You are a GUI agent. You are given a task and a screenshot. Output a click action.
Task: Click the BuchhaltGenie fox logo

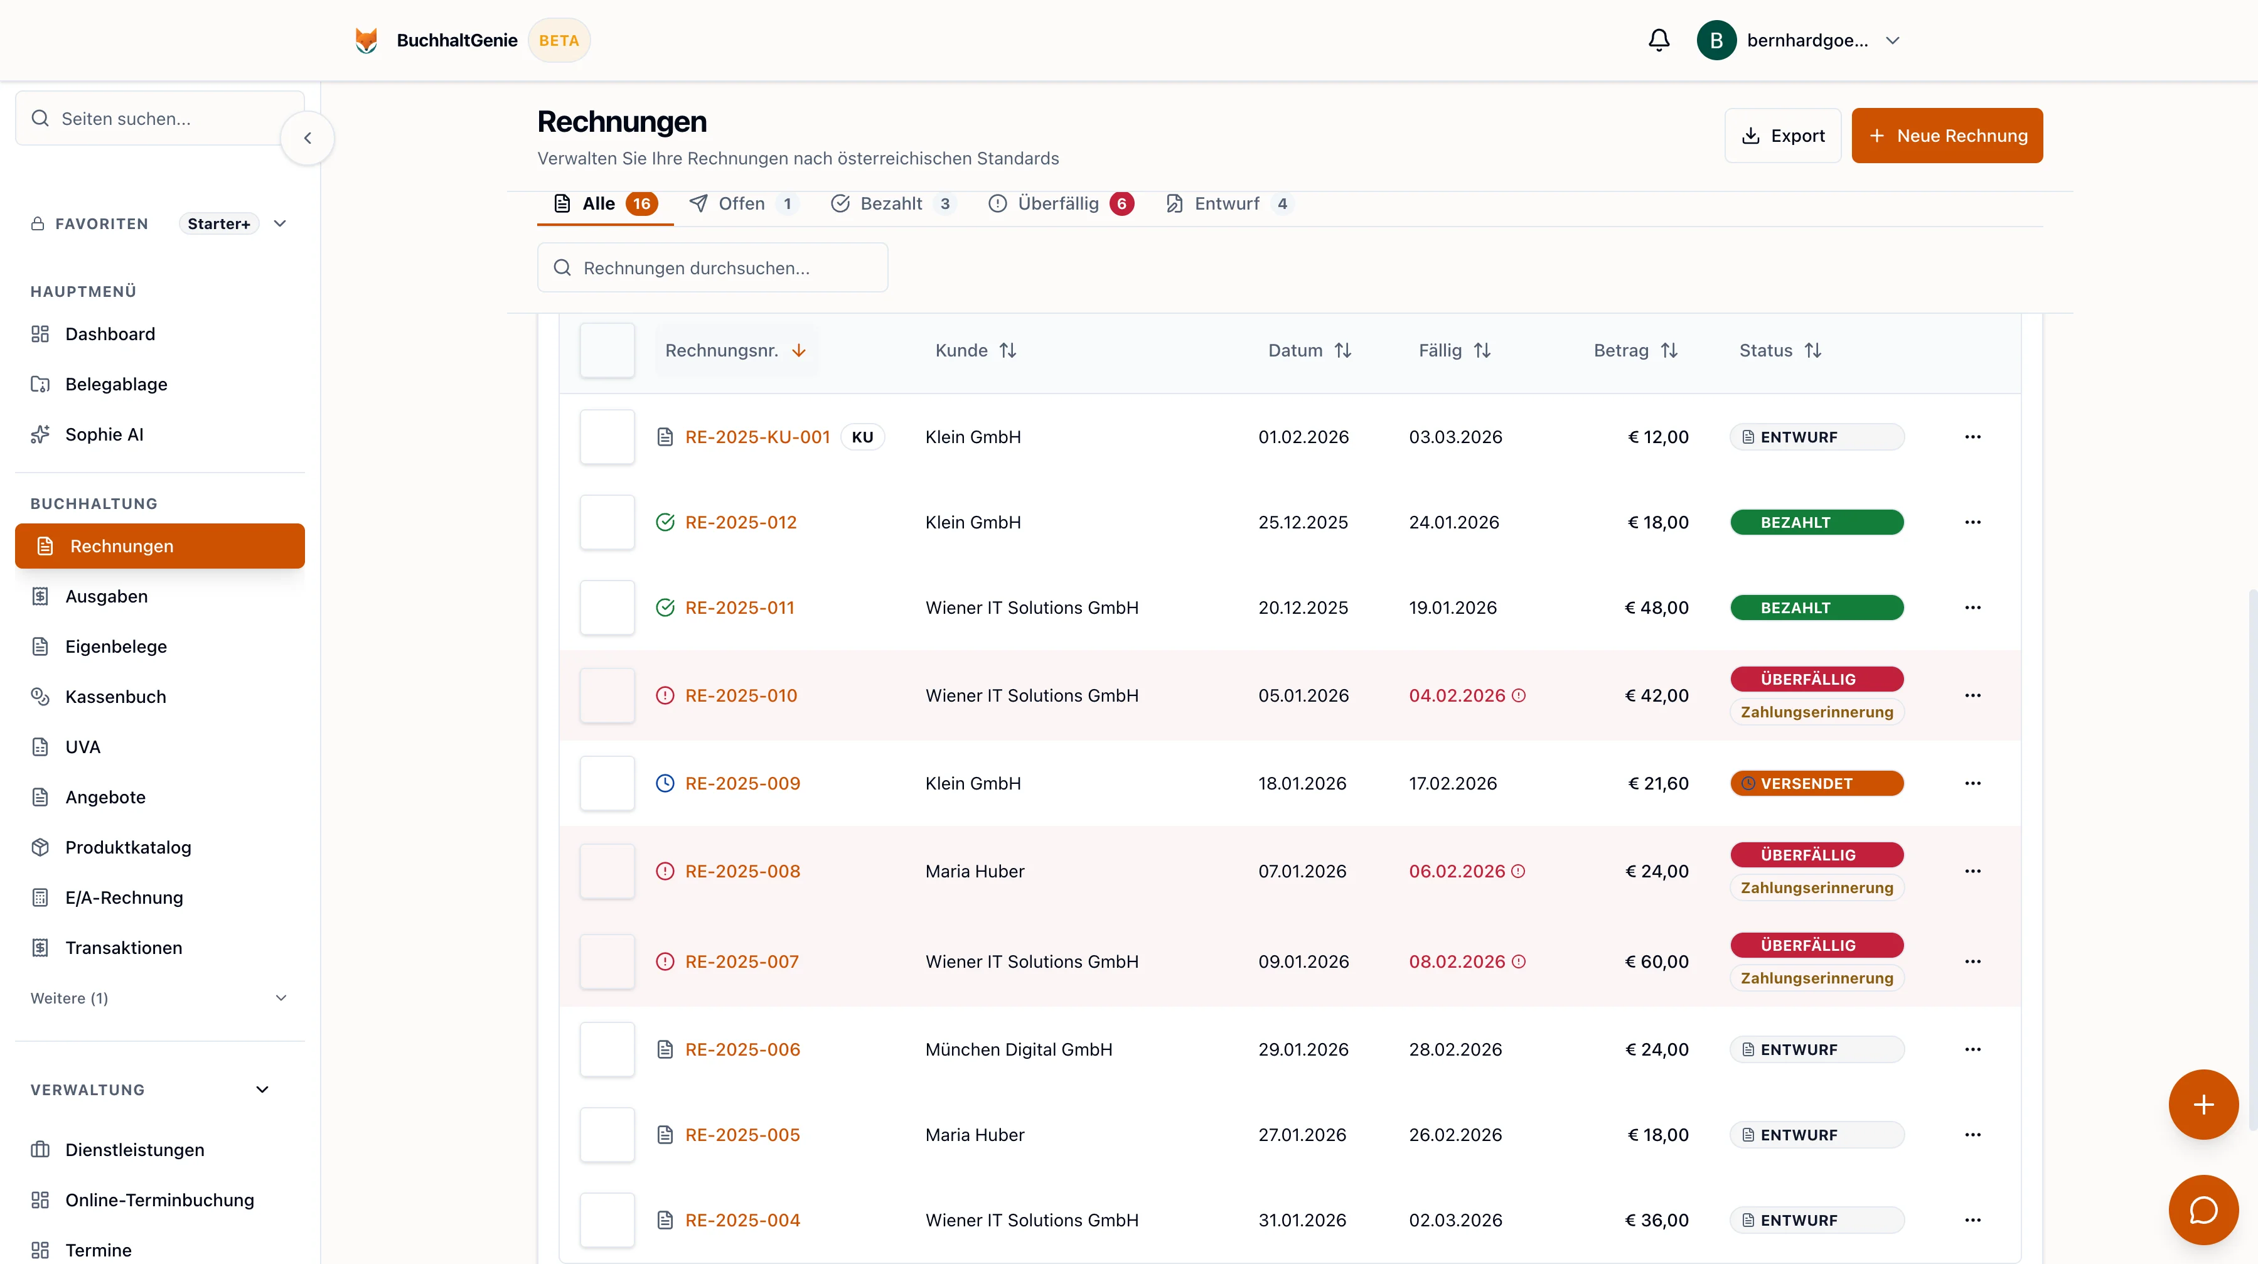(367, 40)
